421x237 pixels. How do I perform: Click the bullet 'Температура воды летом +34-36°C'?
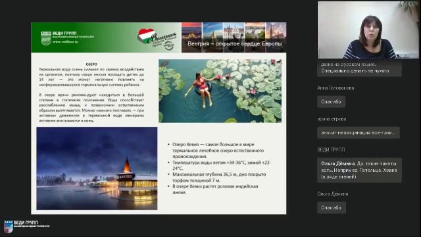click(220, 165)
